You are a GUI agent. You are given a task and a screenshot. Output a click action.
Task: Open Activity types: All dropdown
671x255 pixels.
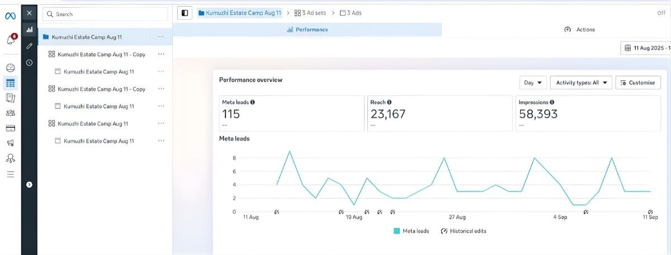(x=581, y=83)
